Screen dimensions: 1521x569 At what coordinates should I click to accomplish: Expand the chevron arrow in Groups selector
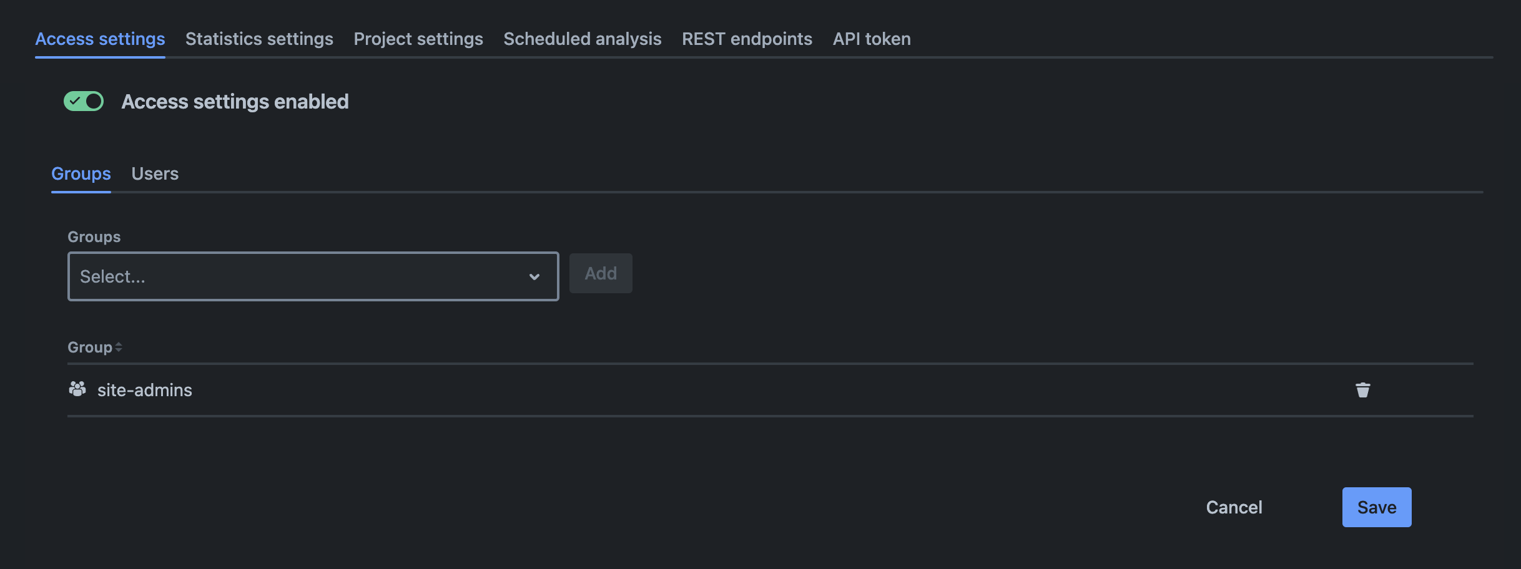coord(534,276)
